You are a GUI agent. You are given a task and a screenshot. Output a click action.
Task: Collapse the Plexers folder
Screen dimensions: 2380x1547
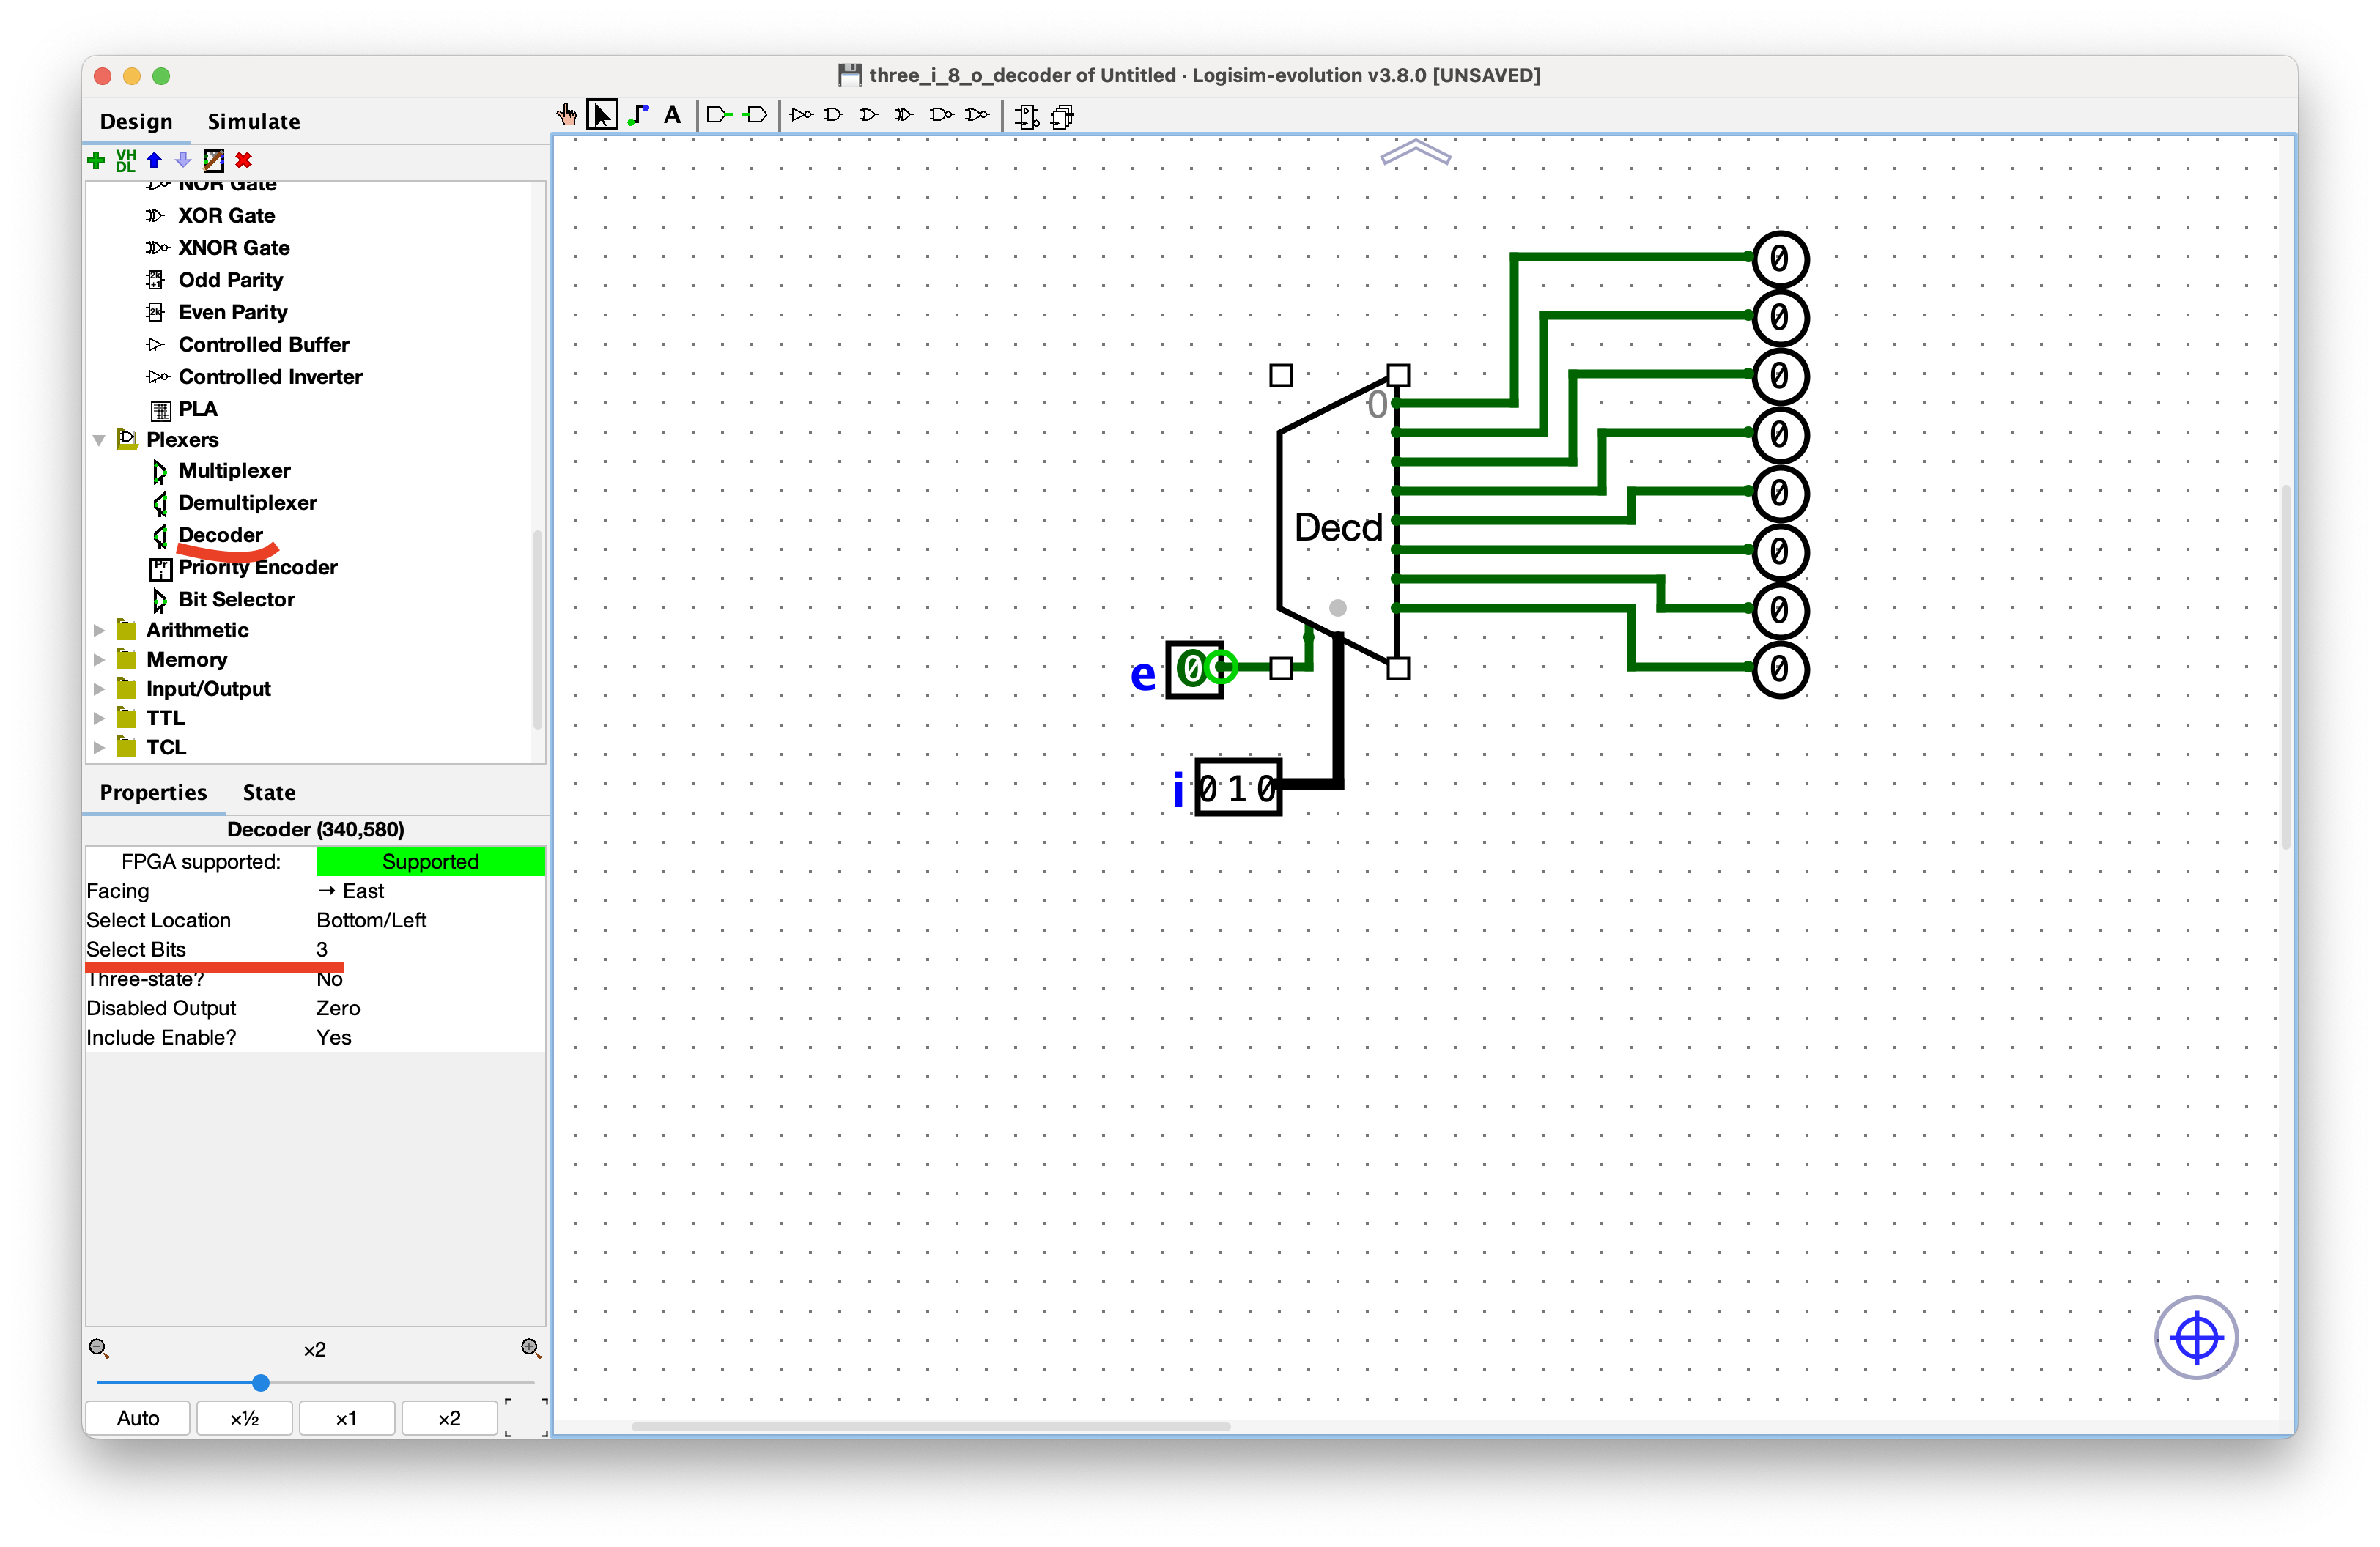coord(99,439)
